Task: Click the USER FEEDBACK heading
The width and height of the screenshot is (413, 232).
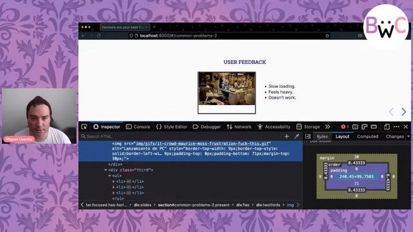Action: pyautogui.click(x=245, y=62)
